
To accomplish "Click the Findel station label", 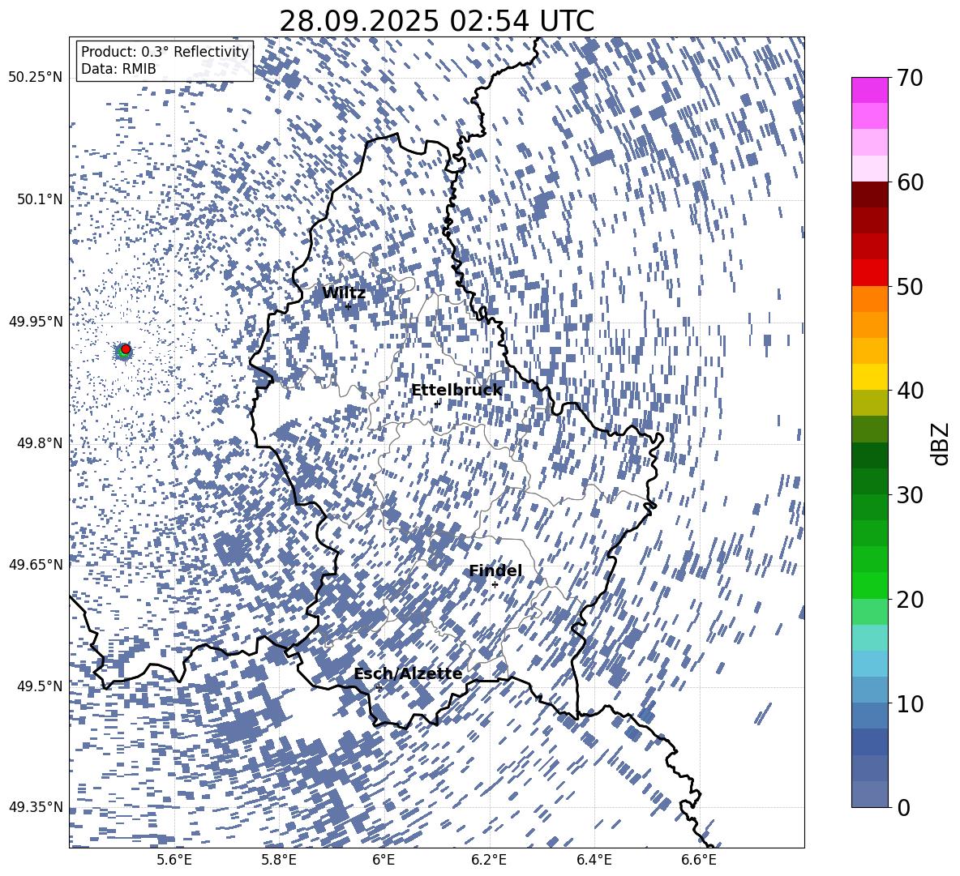I will 495,570.
